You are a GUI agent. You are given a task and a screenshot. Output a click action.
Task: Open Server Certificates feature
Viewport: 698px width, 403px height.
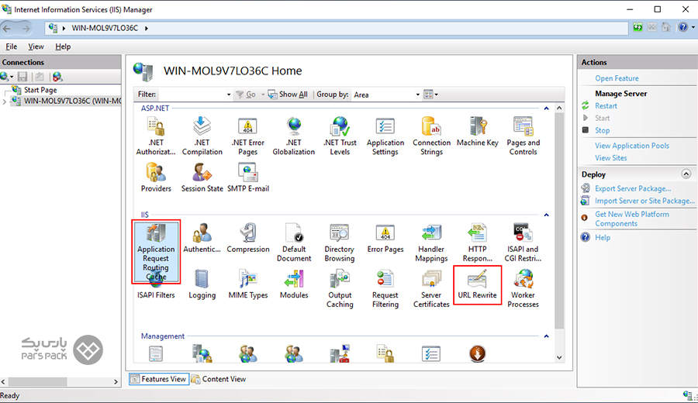coord(431,289)
